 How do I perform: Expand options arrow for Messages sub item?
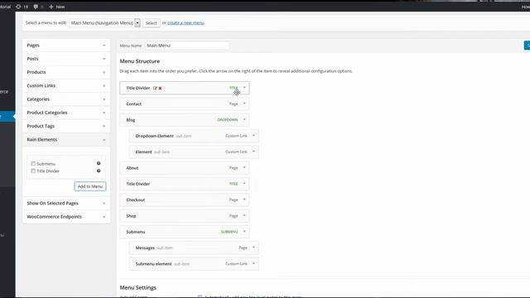pos(254,248)
